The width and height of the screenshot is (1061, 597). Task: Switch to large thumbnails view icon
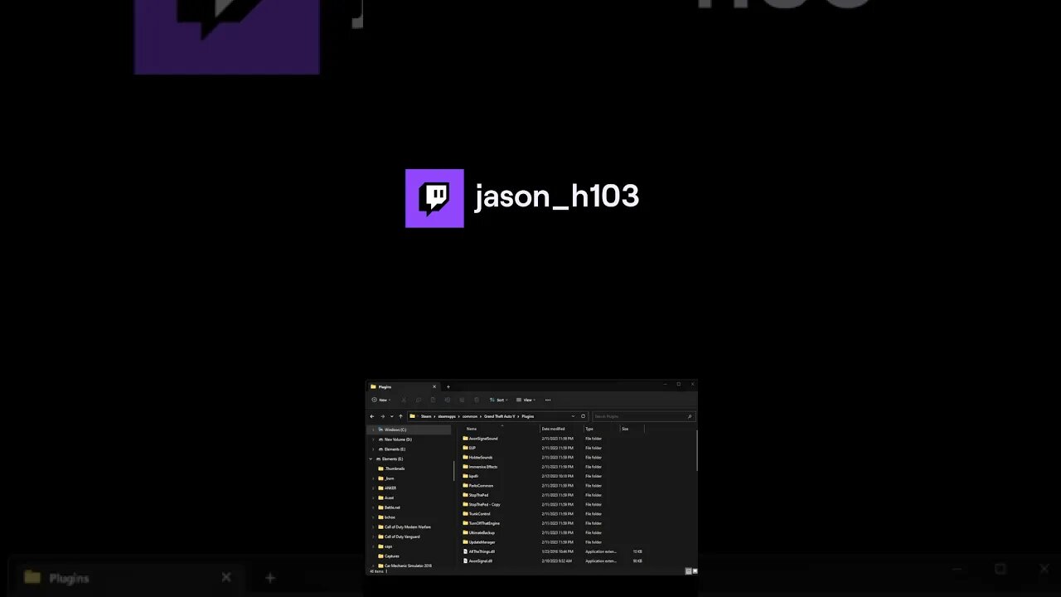695,571
